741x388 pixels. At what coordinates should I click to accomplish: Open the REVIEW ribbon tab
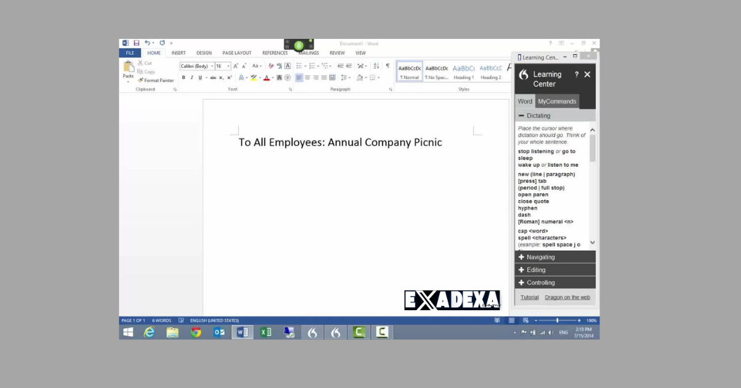point(337,53)
